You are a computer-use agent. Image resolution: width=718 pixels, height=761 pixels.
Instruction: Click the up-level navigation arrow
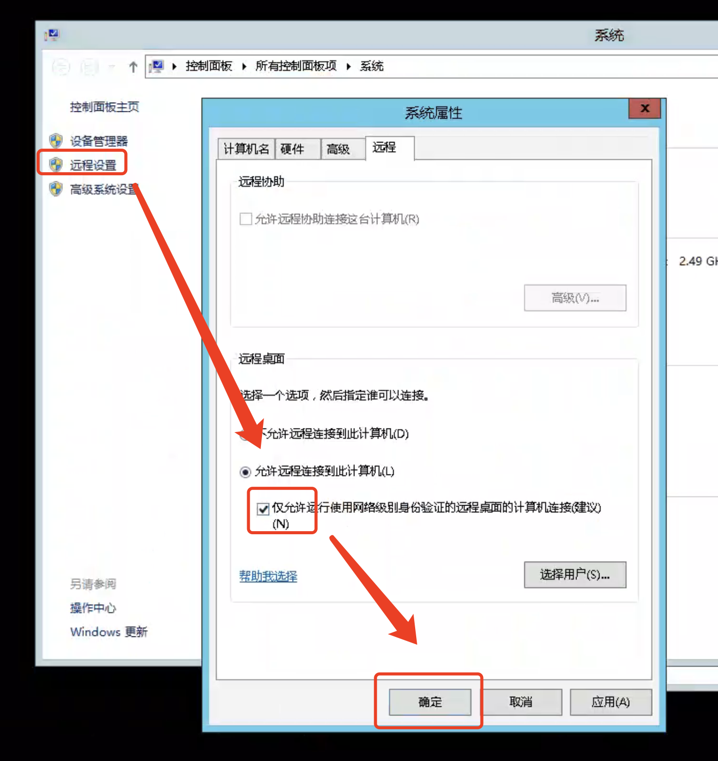click(133, 66)
